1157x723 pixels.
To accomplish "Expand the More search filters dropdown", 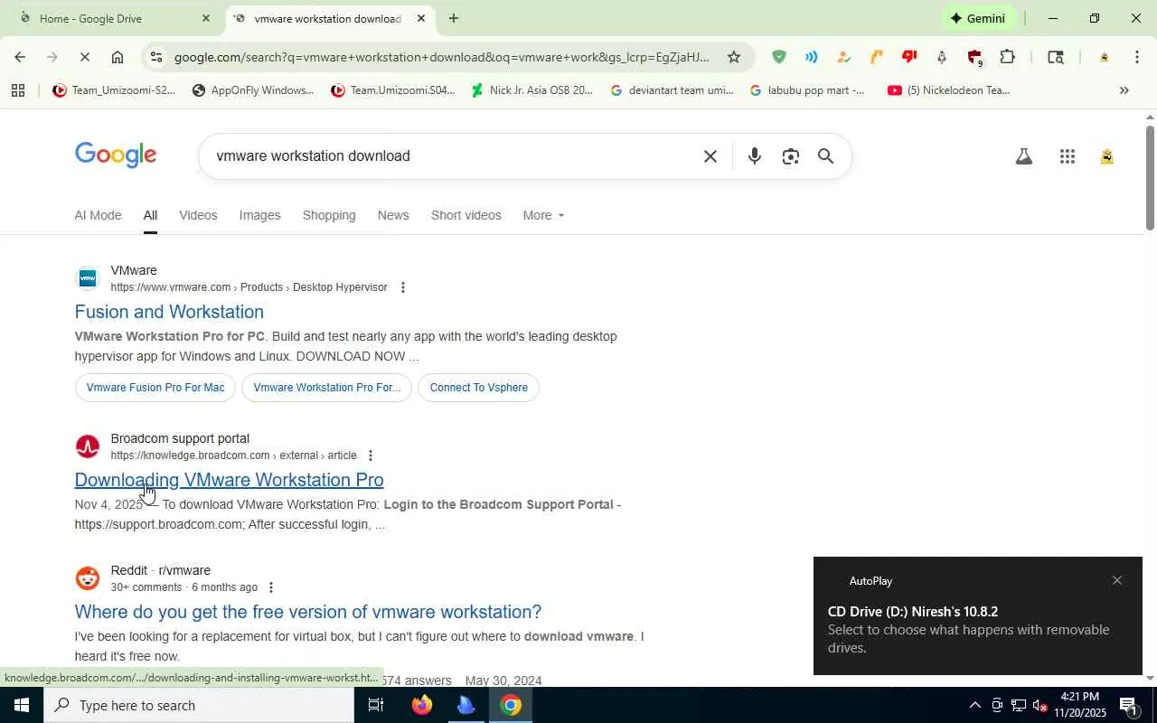I will 543,215.
